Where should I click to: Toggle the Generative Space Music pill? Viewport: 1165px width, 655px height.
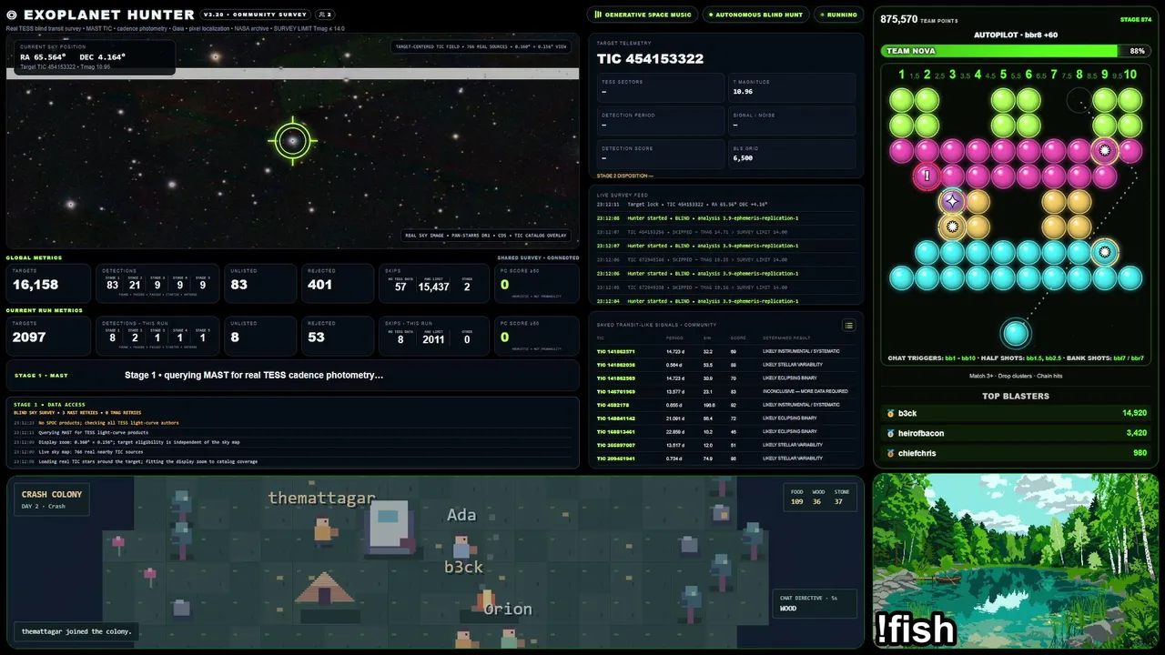point(643,15)
